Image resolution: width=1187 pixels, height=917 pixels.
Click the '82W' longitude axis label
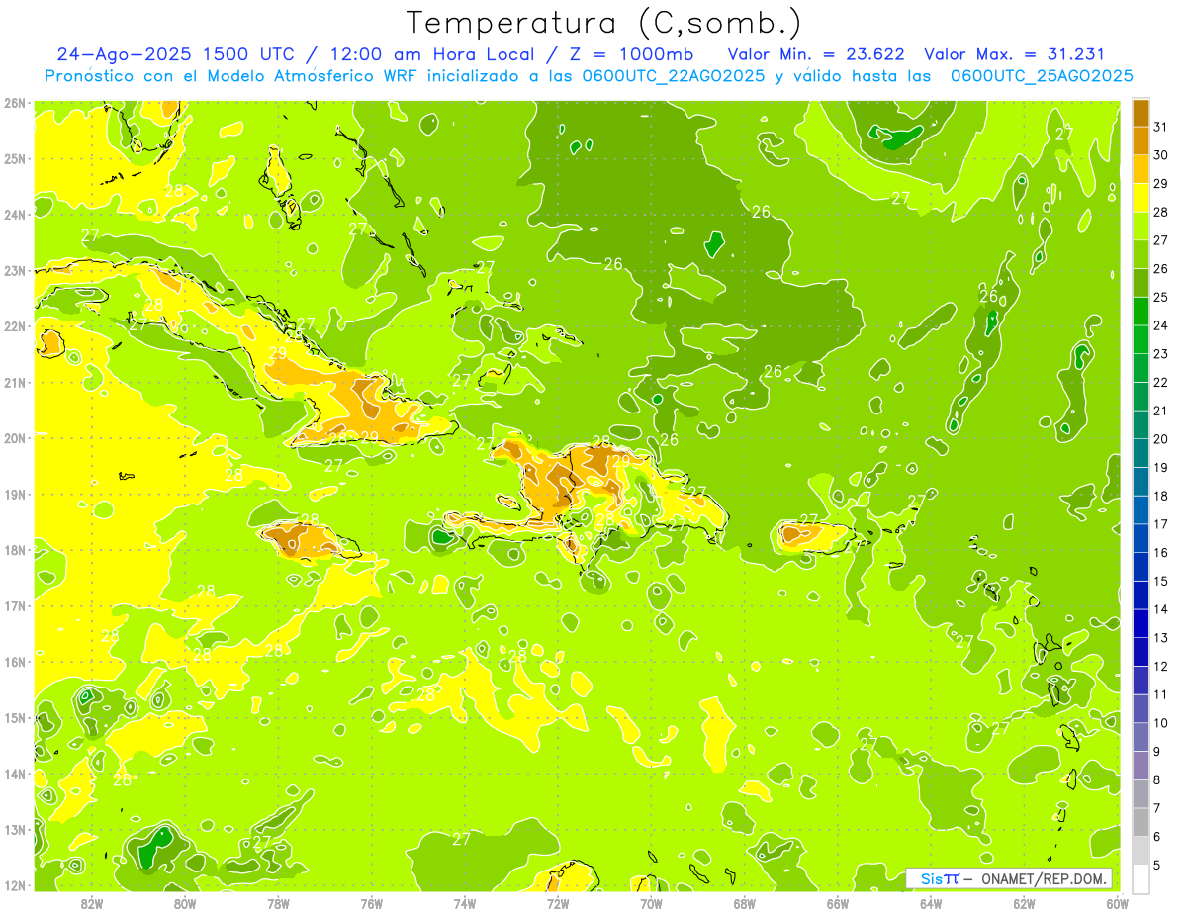point(92,903)
